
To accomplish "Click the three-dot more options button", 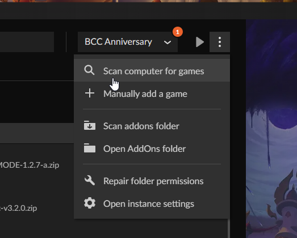I will [220, 42].
